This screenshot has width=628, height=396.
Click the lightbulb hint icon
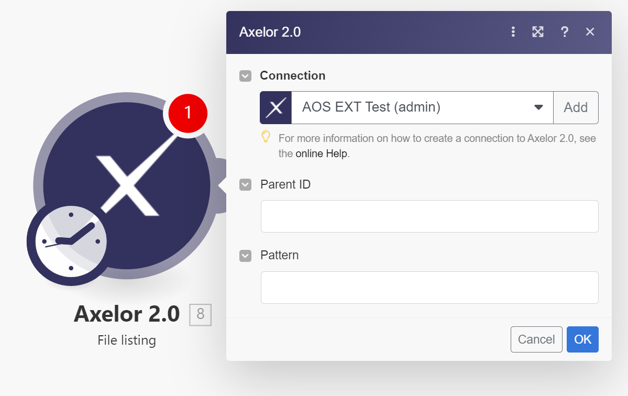click(266, 137)
